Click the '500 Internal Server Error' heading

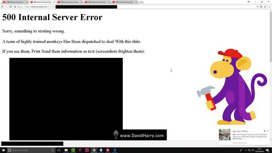point(52,17)
